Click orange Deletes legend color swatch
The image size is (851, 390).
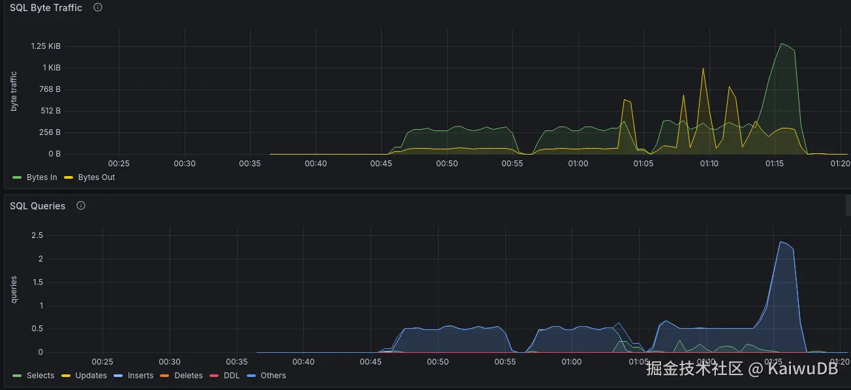(x=164, y=376)
